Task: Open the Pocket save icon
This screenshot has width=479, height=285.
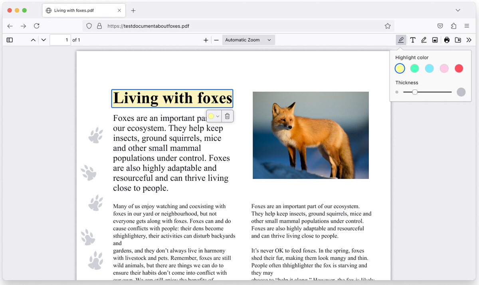Action: tap(440, 26)
